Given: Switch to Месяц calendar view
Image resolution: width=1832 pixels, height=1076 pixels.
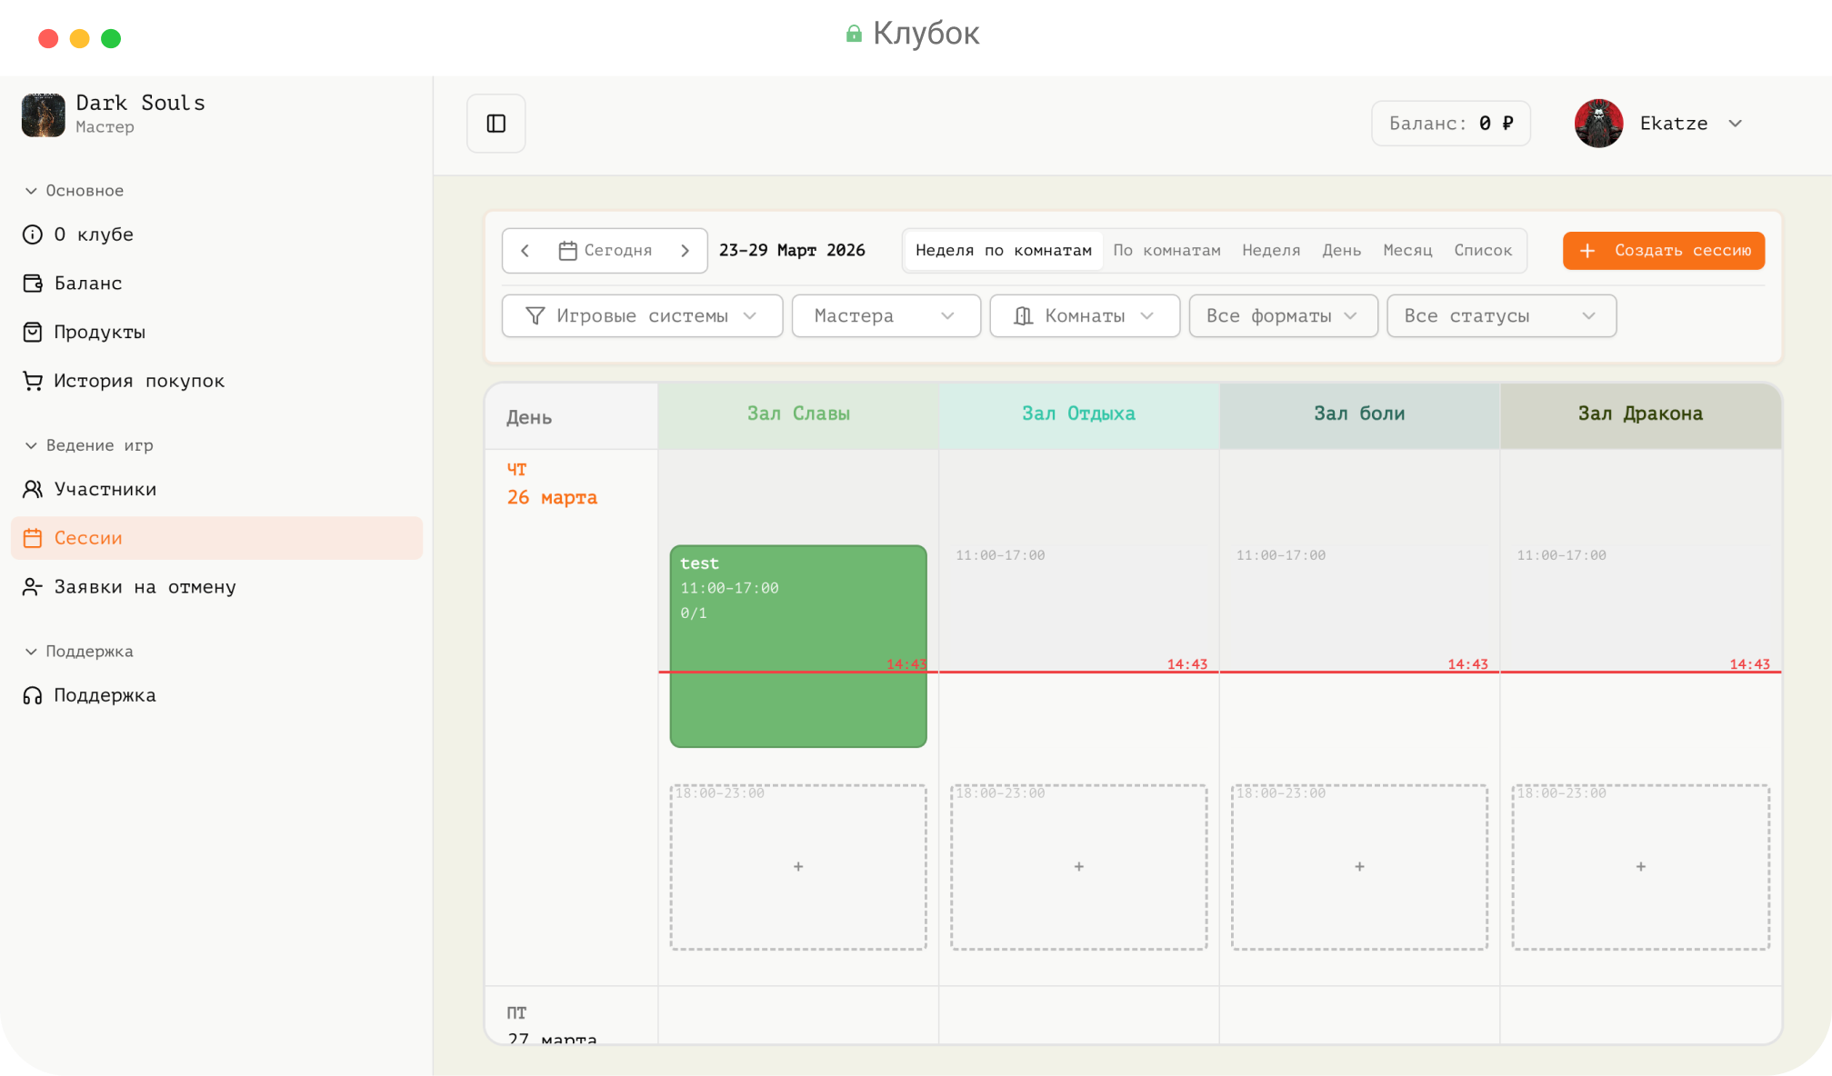Looking at the screenshot, I should click(1407, 251).
